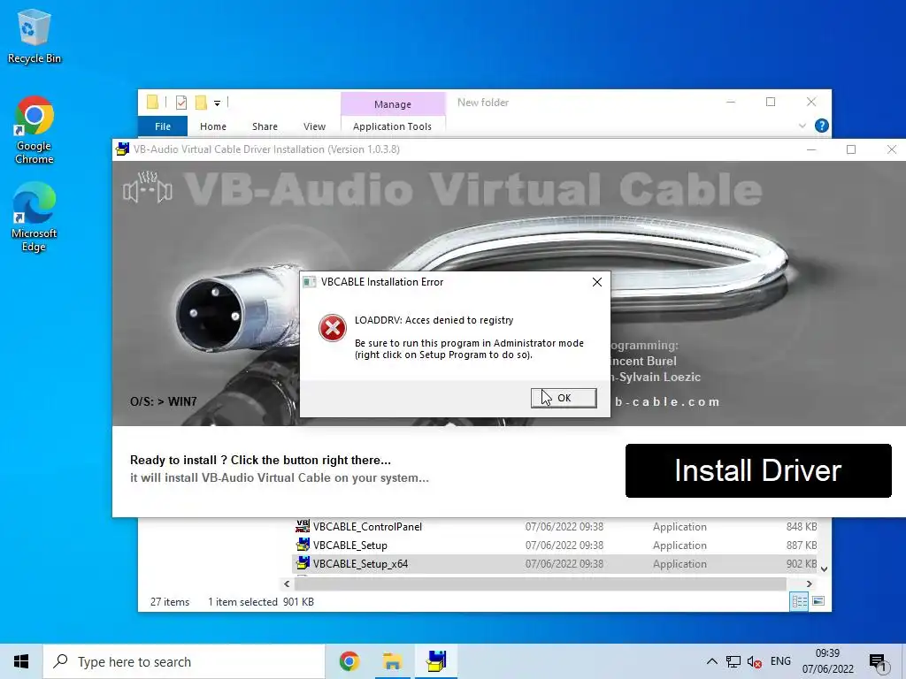Close the VBCABLE Installation Error dialog
This screenshot has width=906, height=679.
597,282
